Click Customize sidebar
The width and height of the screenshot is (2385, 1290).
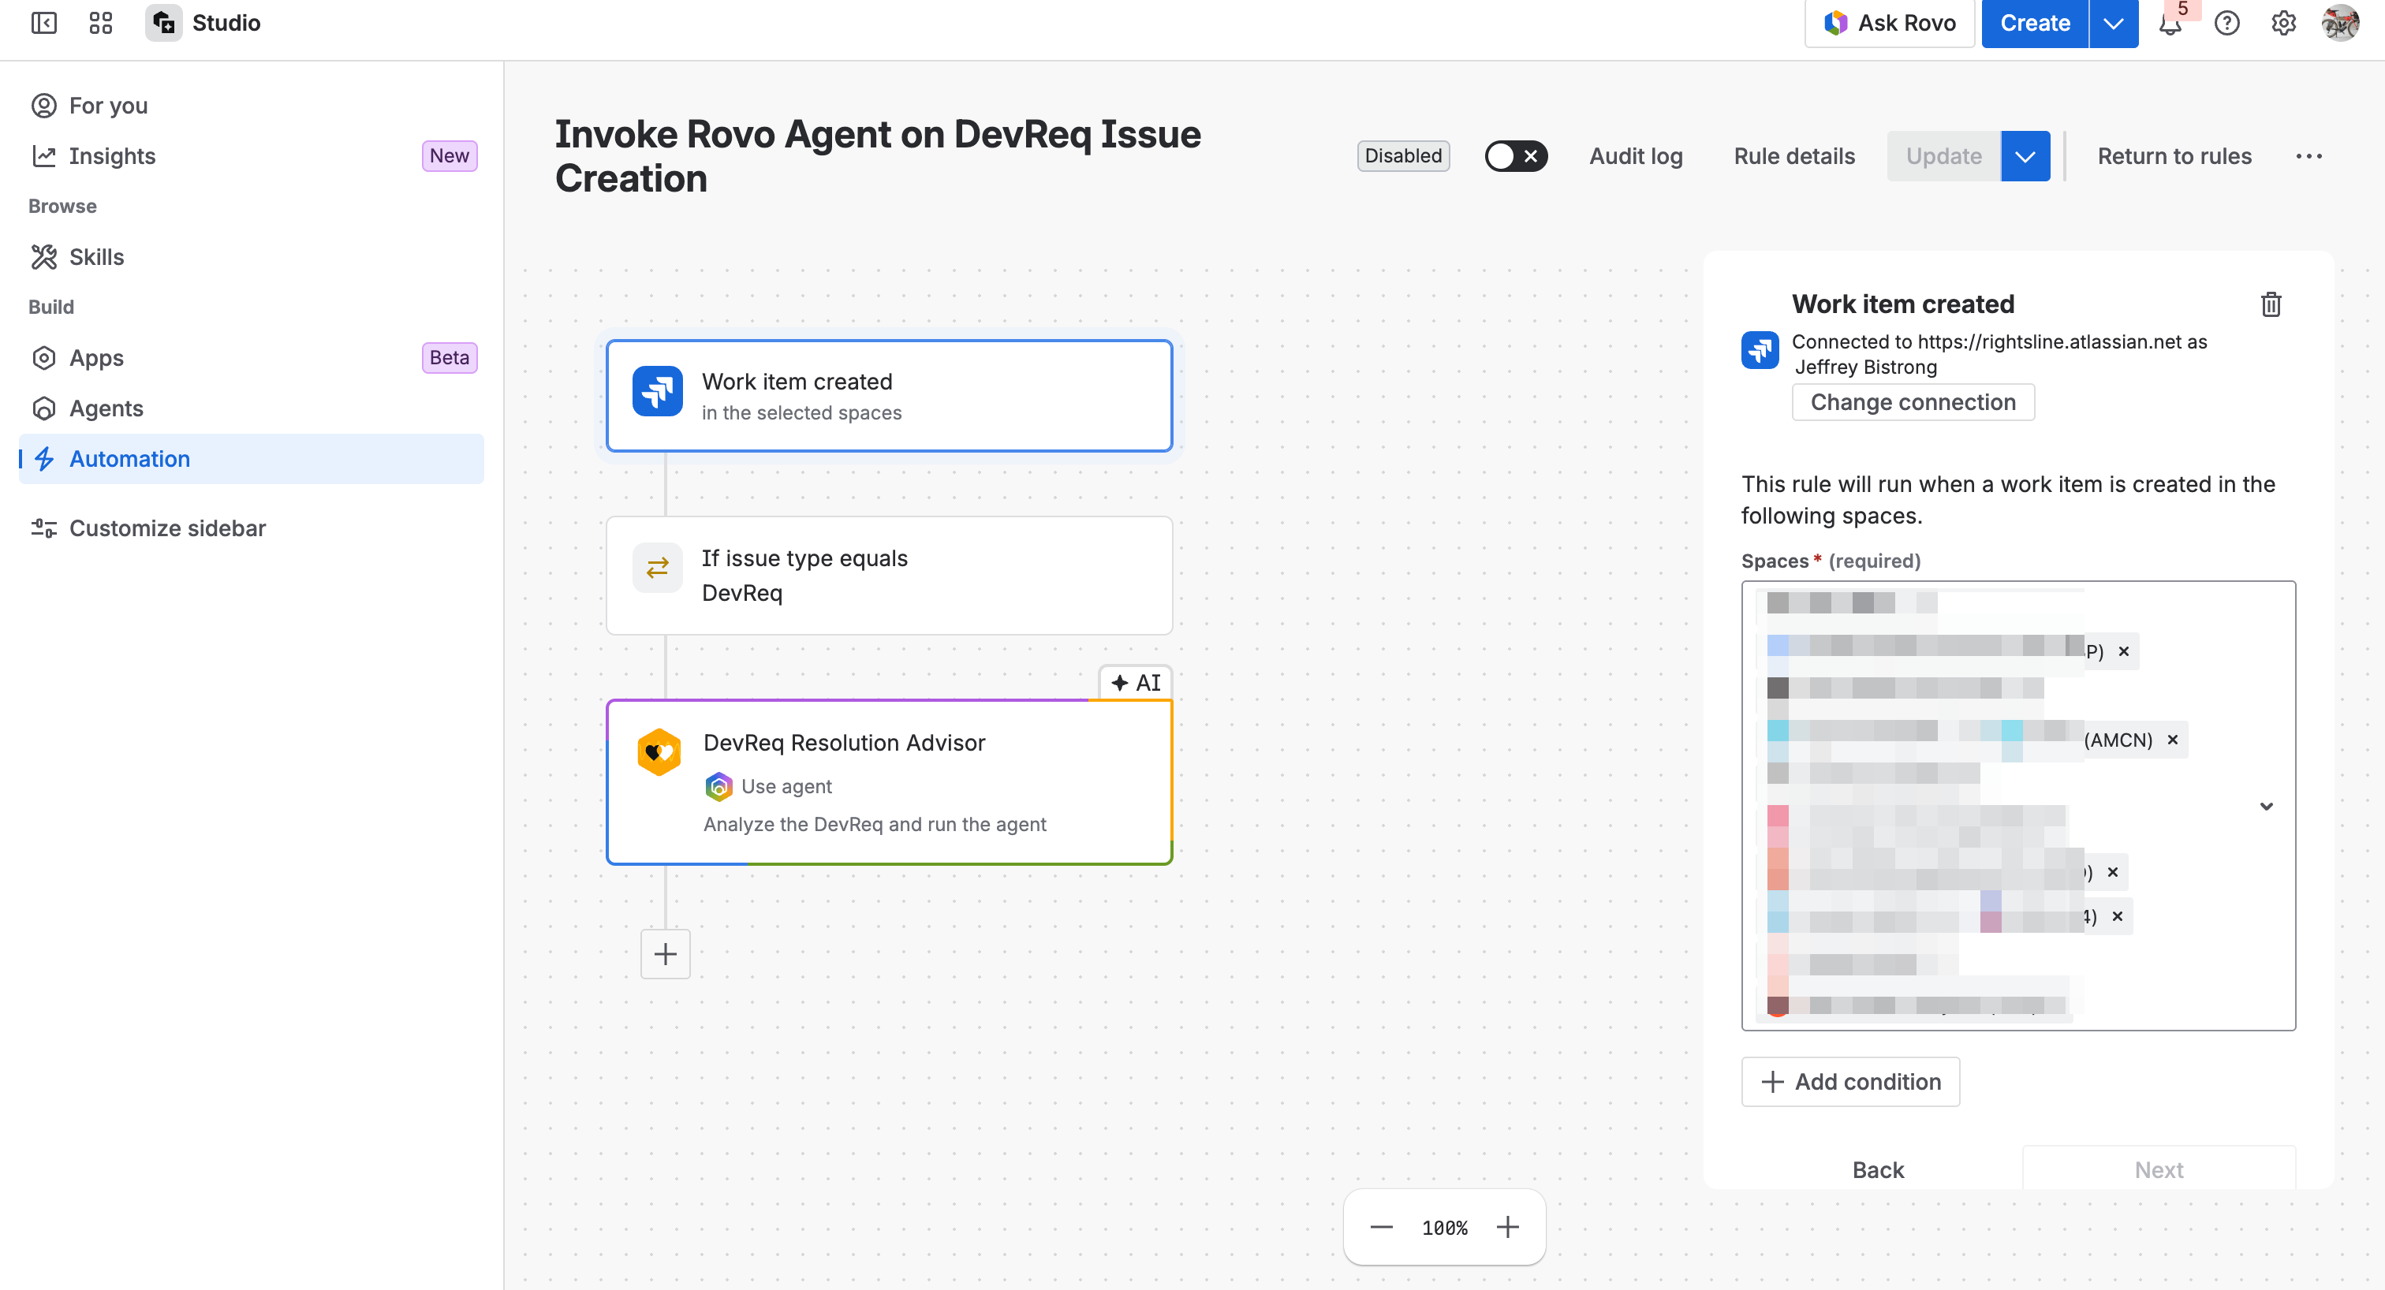coord(251,528)
